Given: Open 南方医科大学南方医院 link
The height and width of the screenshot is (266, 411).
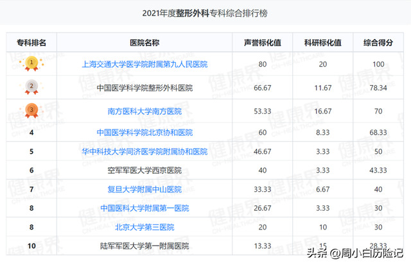Looking at the screenshot, I should coord(144,112).
